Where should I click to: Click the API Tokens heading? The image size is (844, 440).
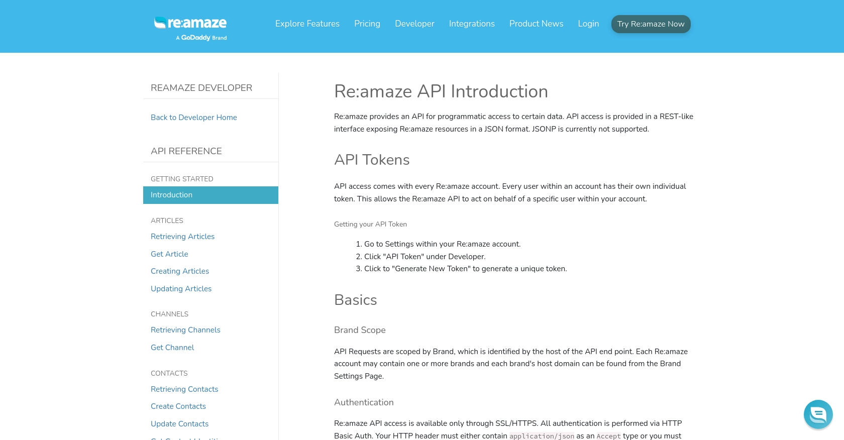pos(372,160)
